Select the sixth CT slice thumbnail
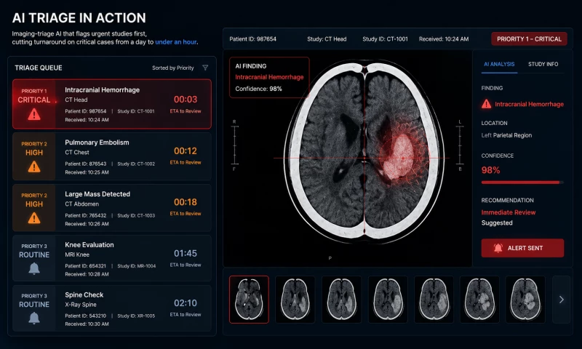The image size is (582, 349). point(479,300)
